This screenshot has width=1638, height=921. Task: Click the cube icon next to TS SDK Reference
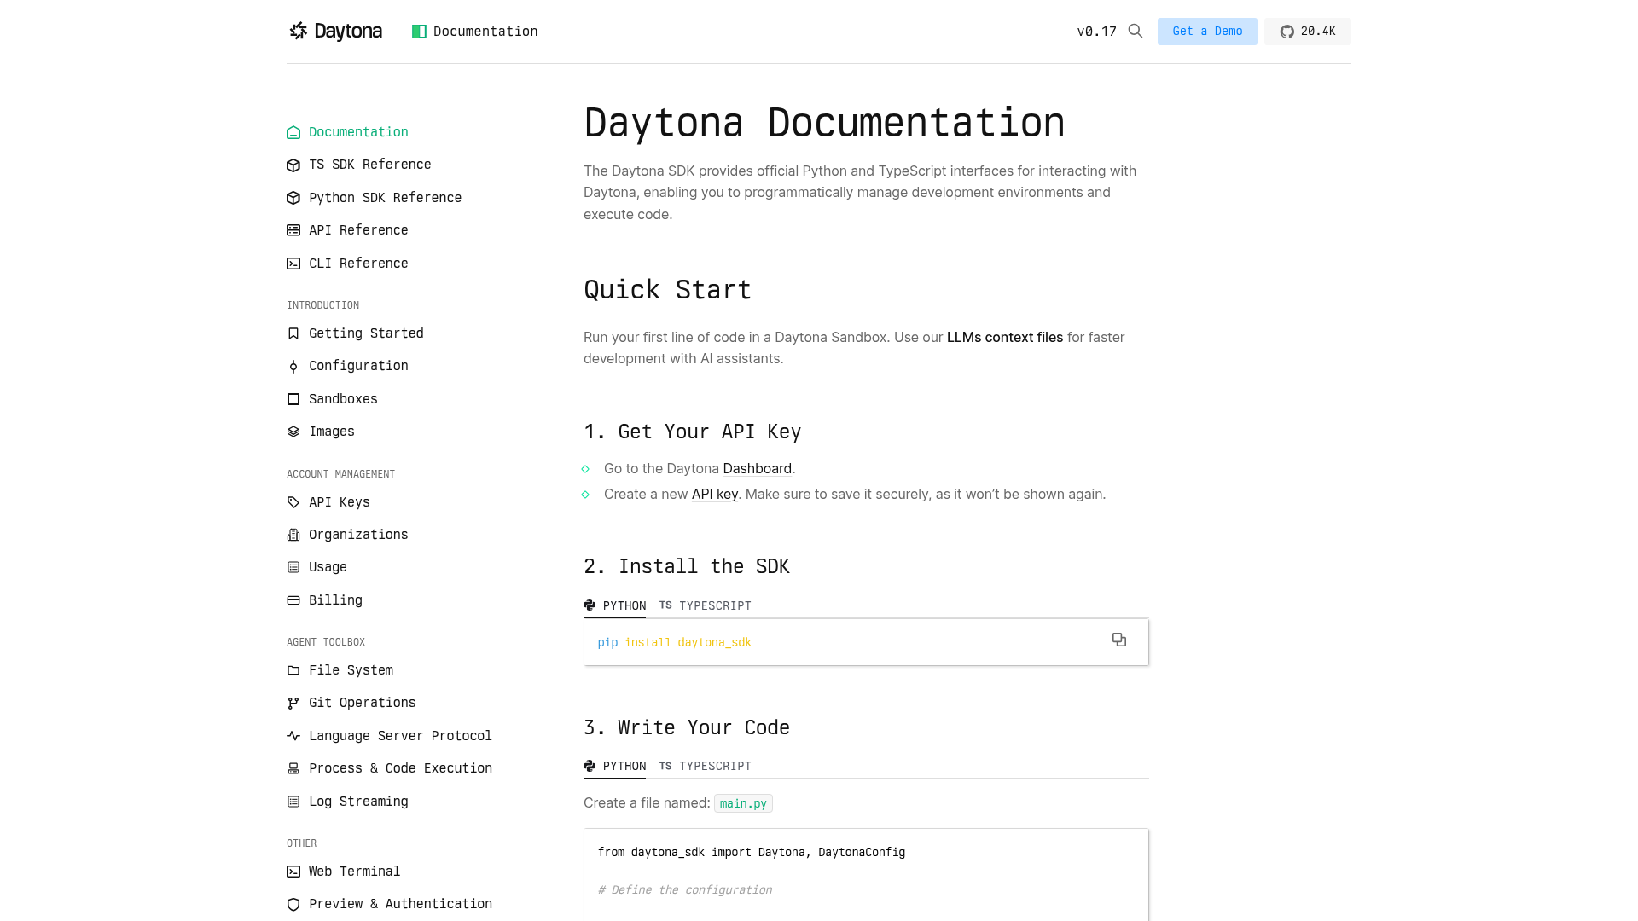pos(293,165)
